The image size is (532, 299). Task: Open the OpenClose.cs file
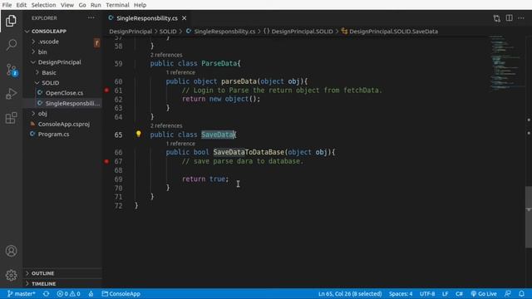pos(62,93)
